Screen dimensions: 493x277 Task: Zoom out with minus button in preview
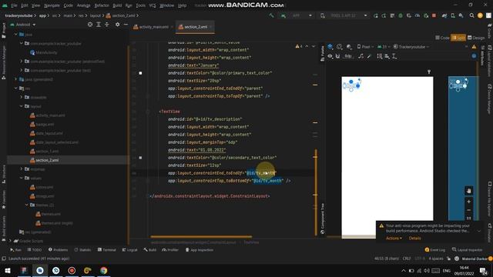click(x=468, y=210)
